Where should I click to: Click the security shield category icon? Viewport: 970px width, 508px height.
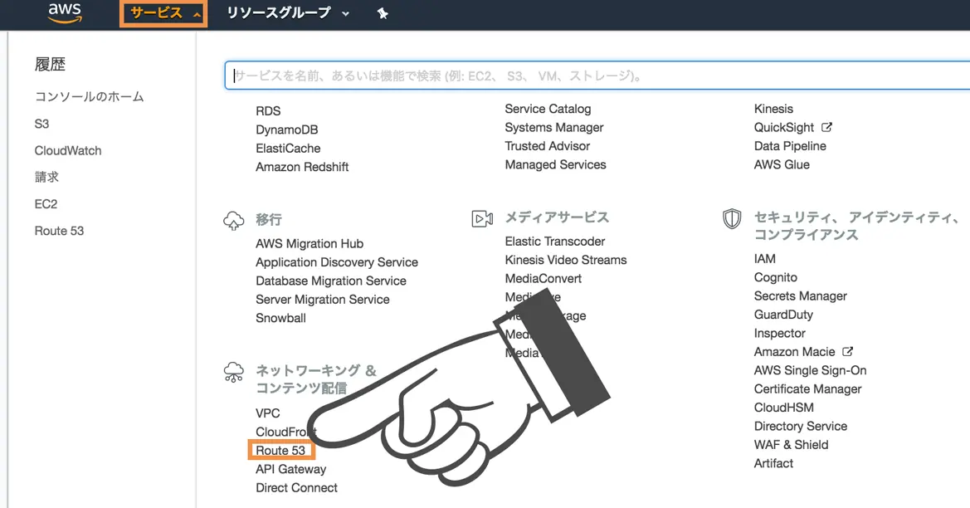(x=732, y=218)
